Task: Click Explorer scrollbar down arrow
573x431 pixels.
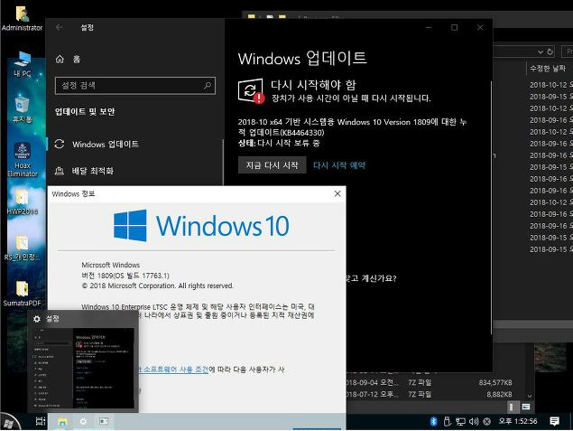Action: (530, 396)
